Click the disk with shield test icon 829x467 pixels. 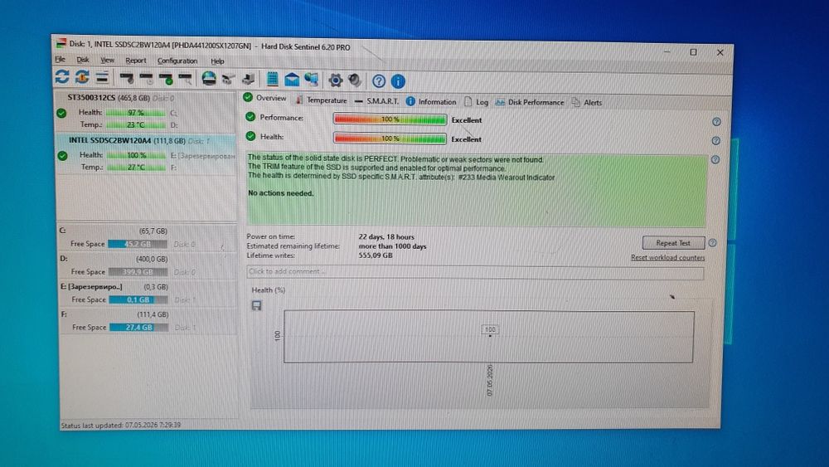click(126, 79)
